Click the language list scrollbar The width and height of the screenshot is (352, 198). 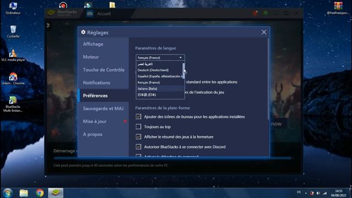tap(184, 71)
